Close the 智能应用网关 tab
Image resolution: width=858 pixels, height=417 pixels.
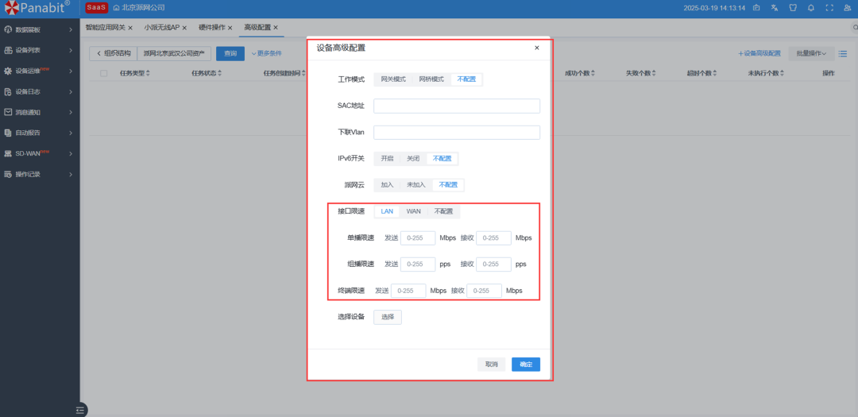pyautogui.click(x=130, y=27)
